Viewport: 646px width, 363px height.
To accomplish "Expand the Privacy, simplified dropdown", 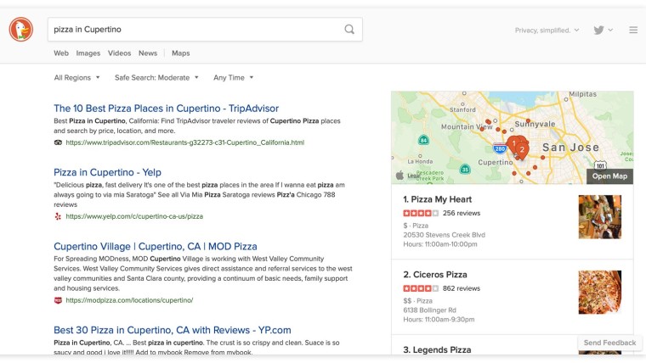I will tap(547, 30).
